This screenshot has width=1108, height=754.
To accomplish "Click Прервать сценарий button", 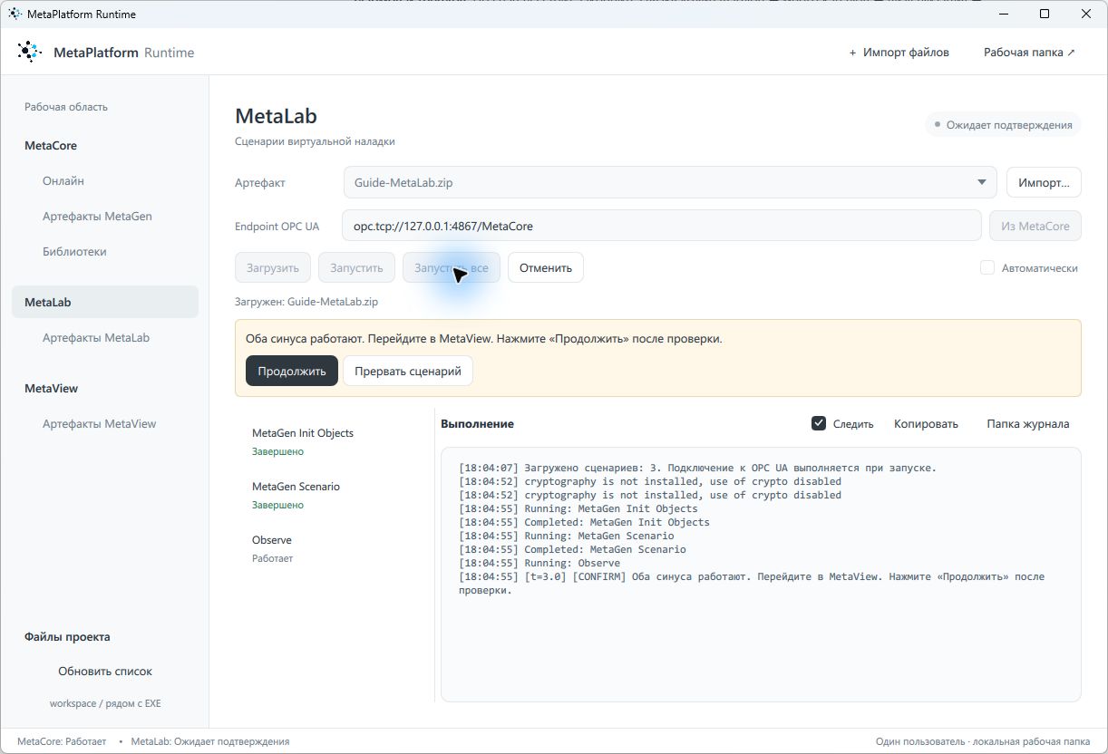I will [408, 371].
